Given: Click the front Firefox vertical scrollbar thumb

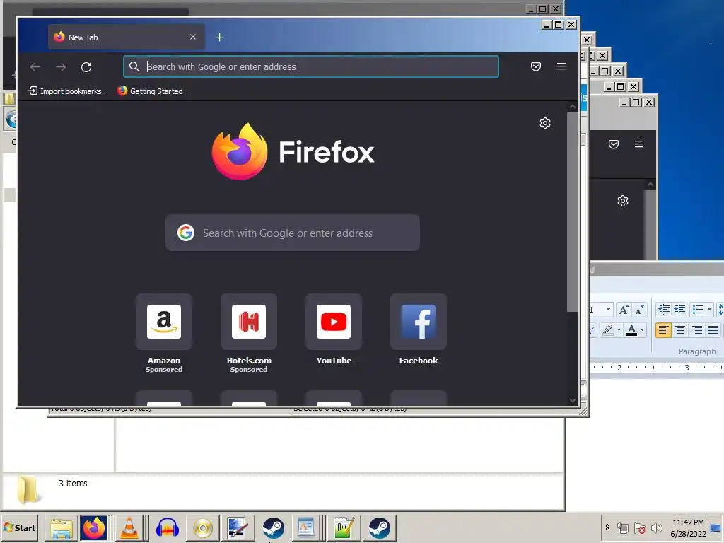Looking at the screenshot, I should 573,211.
